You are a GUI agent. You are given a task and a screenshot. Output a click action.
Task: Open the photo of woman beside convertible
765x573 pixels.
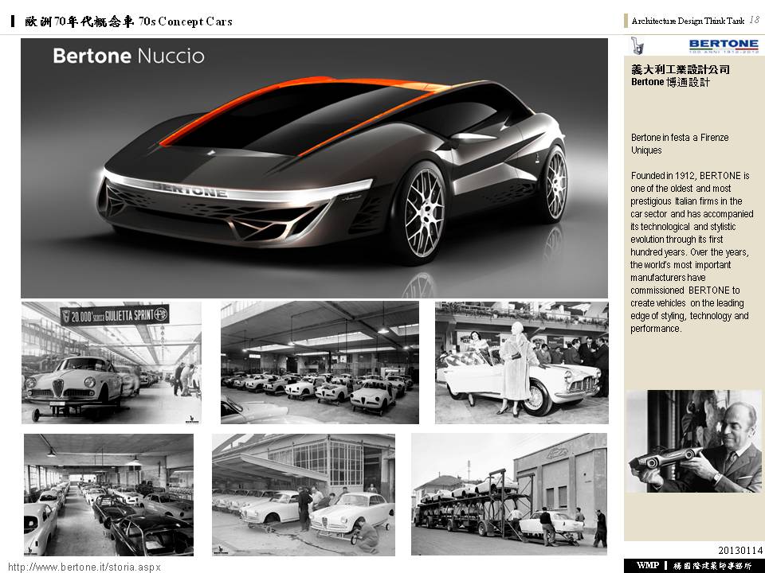coord(521,362)
